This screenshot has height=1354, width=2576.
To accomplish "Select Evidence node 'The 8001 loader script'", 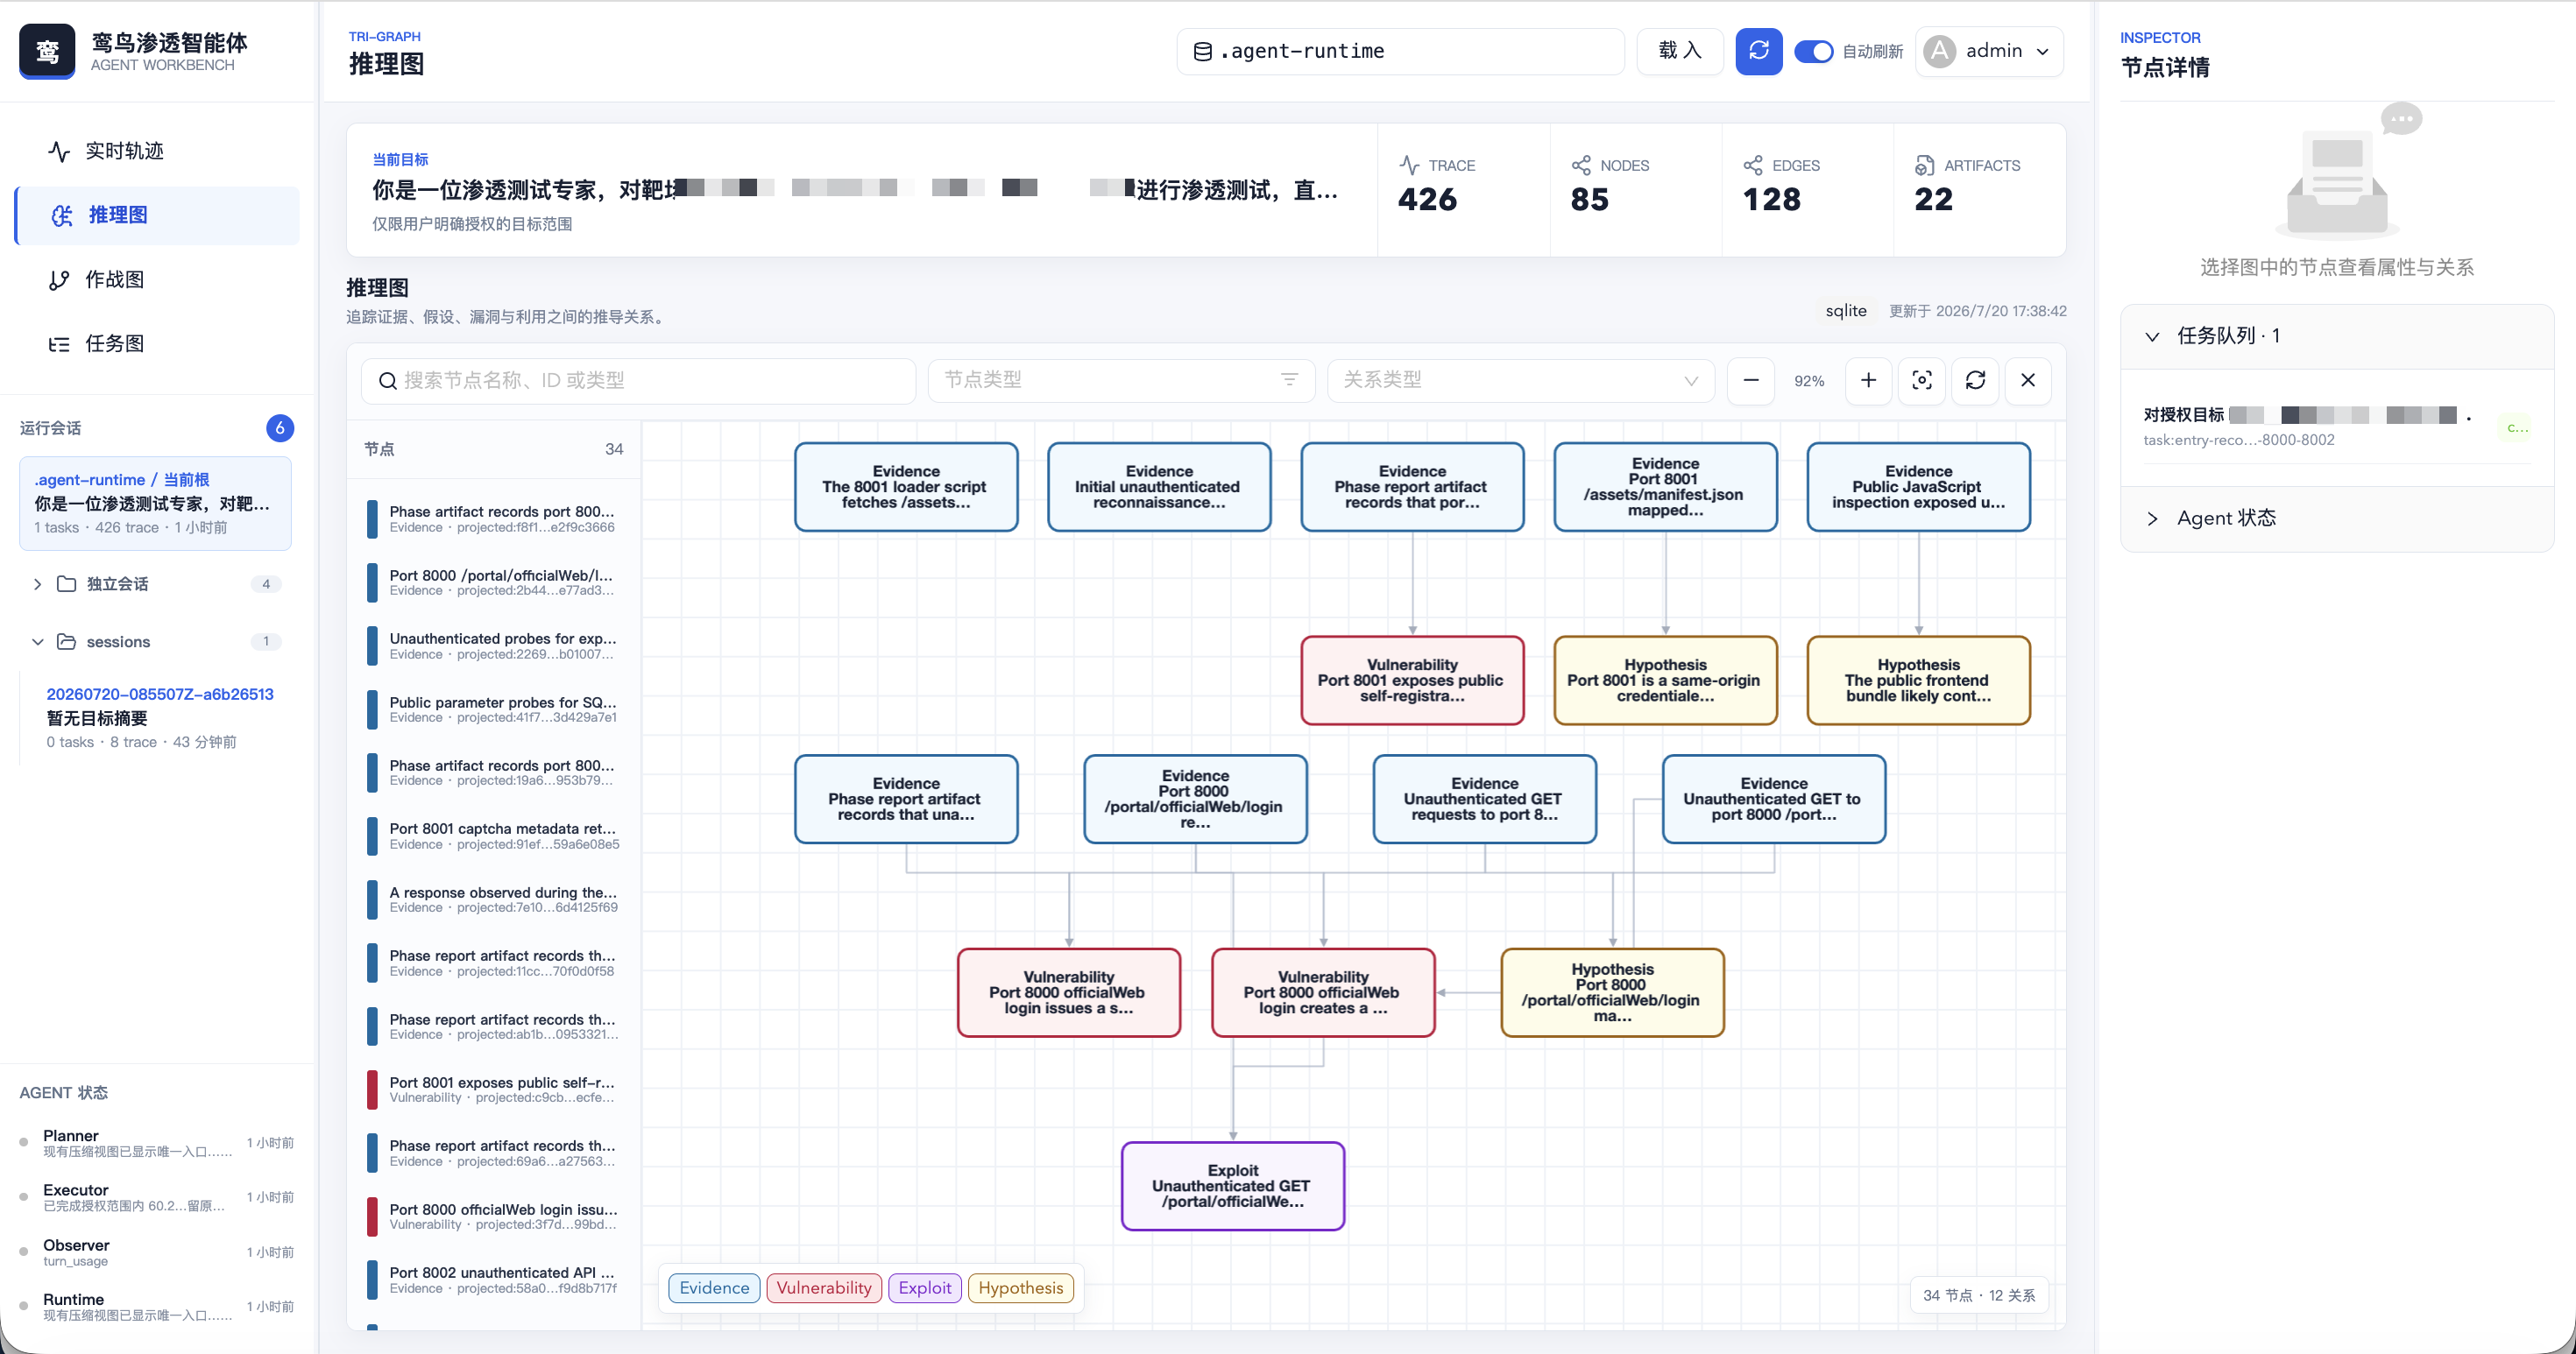I will [906, 487].
